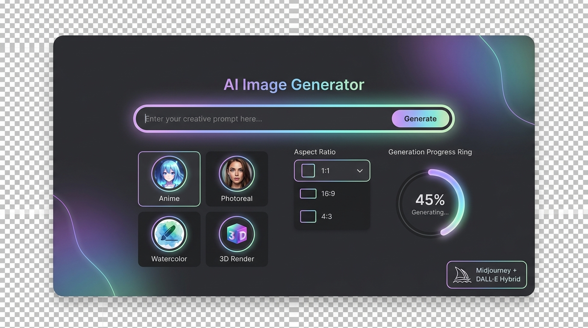Select the Anime style avatar icon
This screenshot has height=328, width=588.
click(169, 173)
